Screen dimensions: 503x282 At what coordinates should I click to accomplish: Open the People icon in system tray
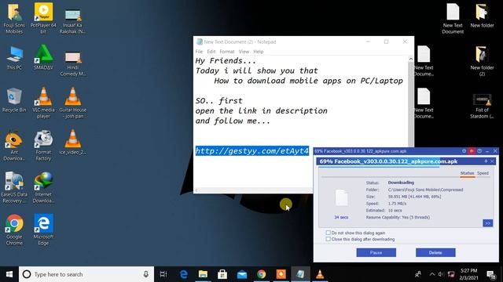418,274
